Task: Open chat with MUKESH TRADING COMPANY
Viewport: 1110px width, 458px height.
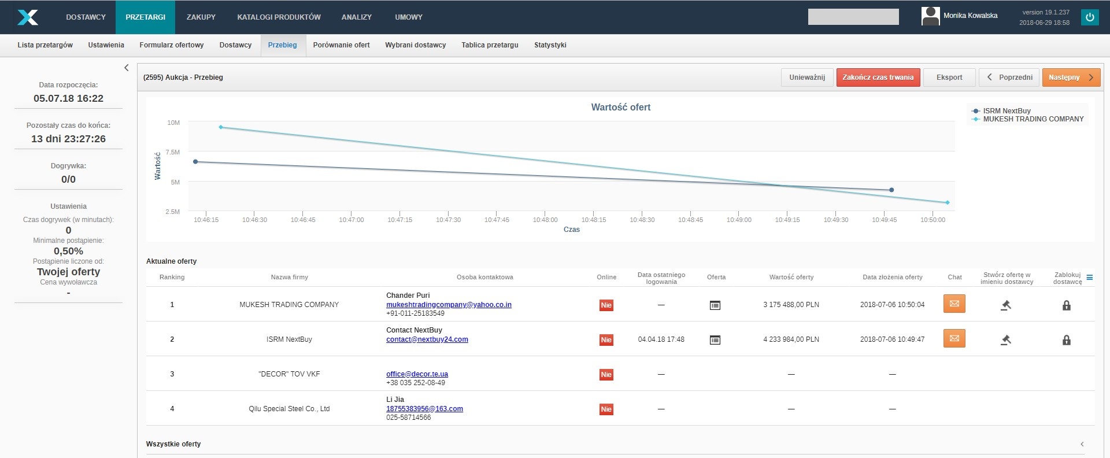Action: 954,304
